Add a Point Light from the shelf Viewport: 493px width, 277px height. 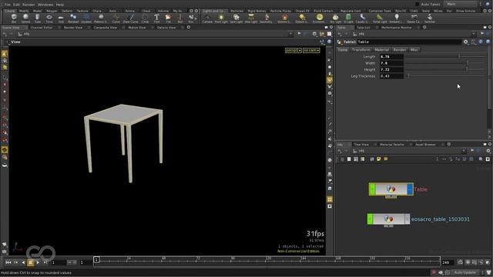pos(221,18)
